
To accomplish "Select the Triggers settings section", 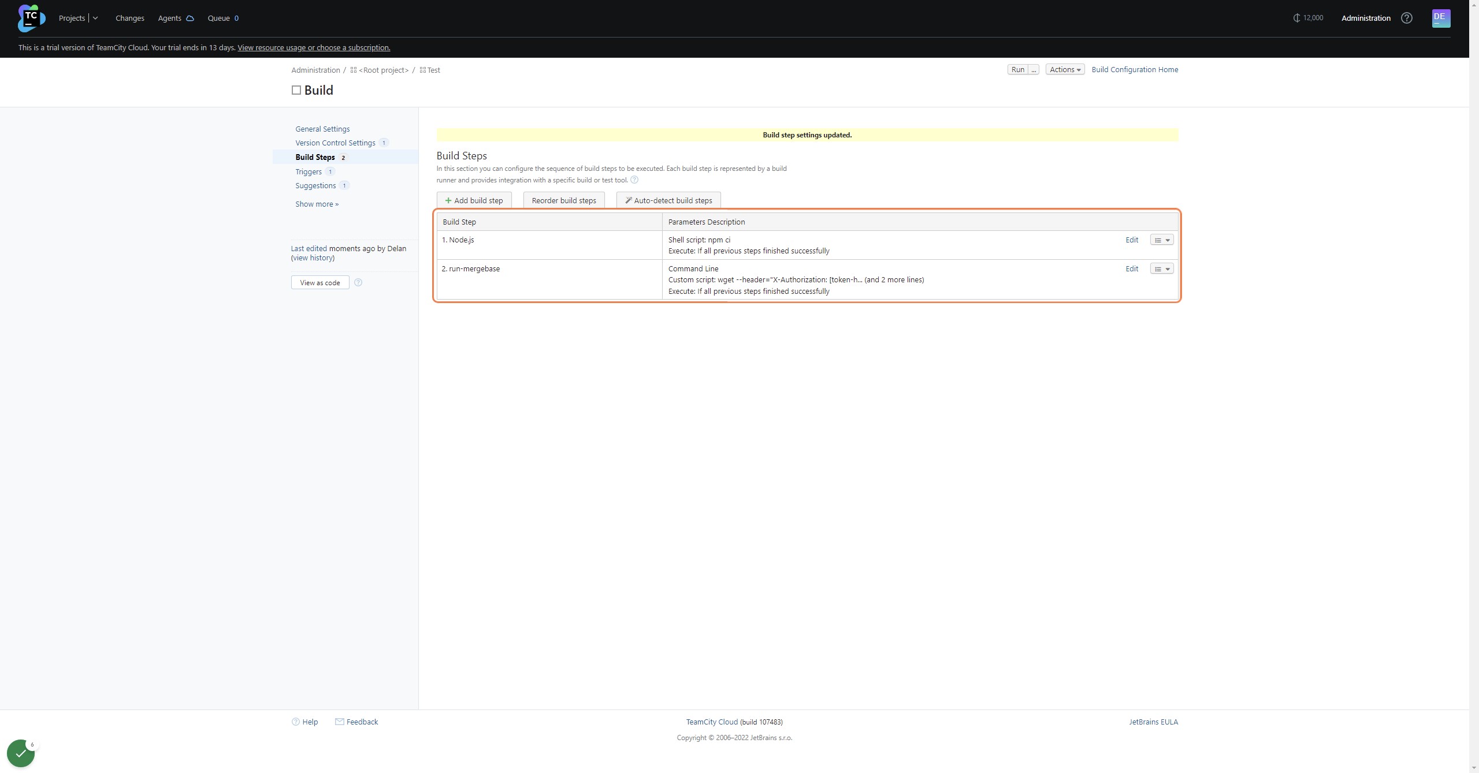I will (x=309, y=171).
